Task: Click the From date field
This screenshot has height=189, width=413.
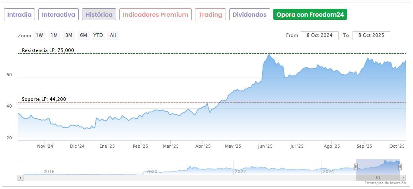Action: coord(319,35)
